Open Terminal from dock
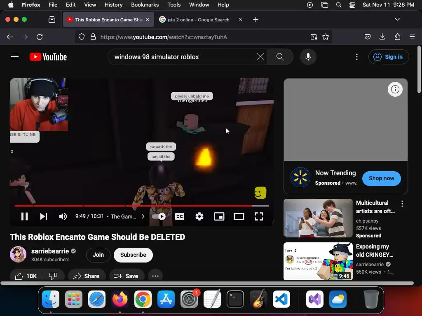Screen dimensions: 422x316 235,299
